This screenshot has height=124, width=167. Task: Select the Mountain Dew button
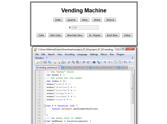coord(75,35)
